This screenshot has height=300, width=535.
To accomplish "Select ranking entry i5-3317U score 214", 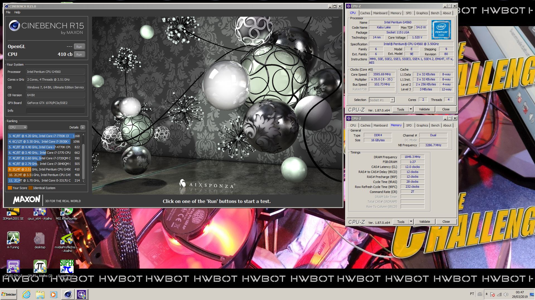I will coord(44,180).
